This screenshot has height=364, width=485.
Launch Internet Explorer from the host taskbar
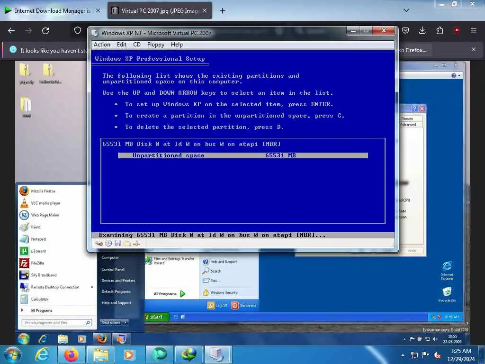click(x=42, y=355)
